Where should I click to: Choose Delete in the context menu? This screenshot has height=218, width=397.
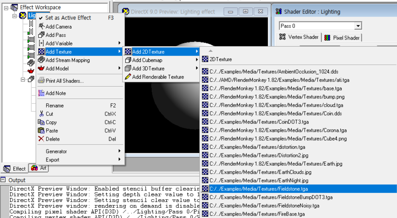coord(80,139)
